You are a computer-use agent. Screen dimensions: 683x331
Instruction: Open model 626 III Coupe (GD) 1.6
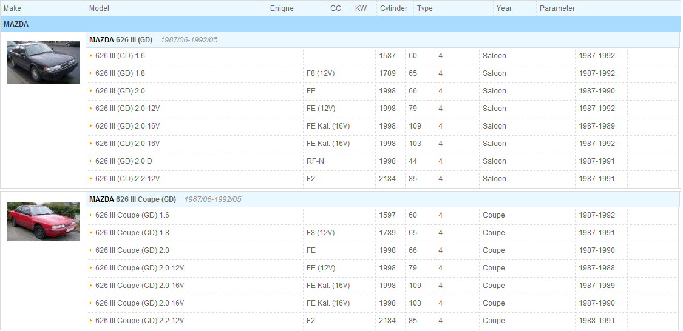(x=132, y=215)
